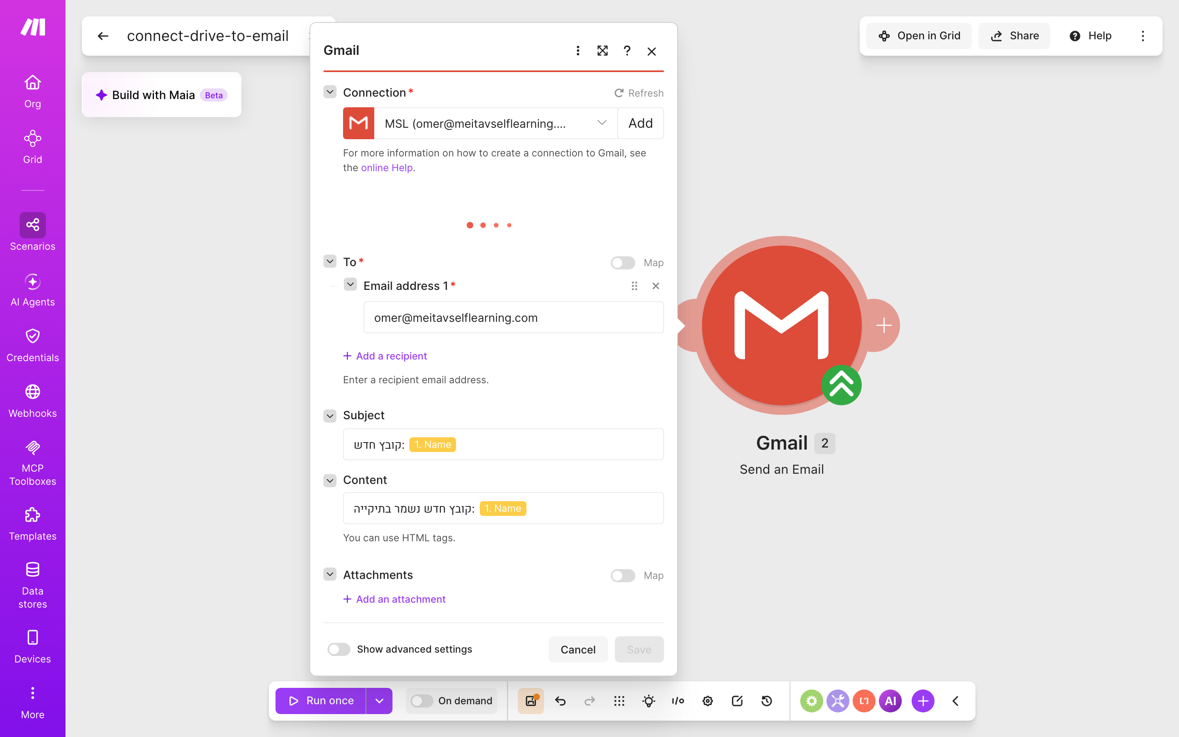Open MCP Toolboxes
1179x737 pixels.
33,462
